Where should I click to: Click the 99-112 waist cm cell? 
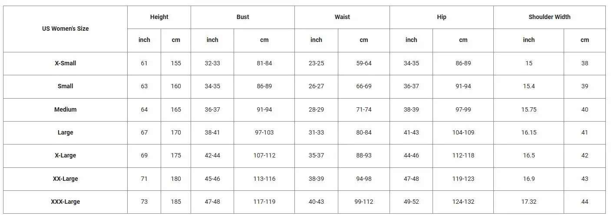click(x=364, y=202)
